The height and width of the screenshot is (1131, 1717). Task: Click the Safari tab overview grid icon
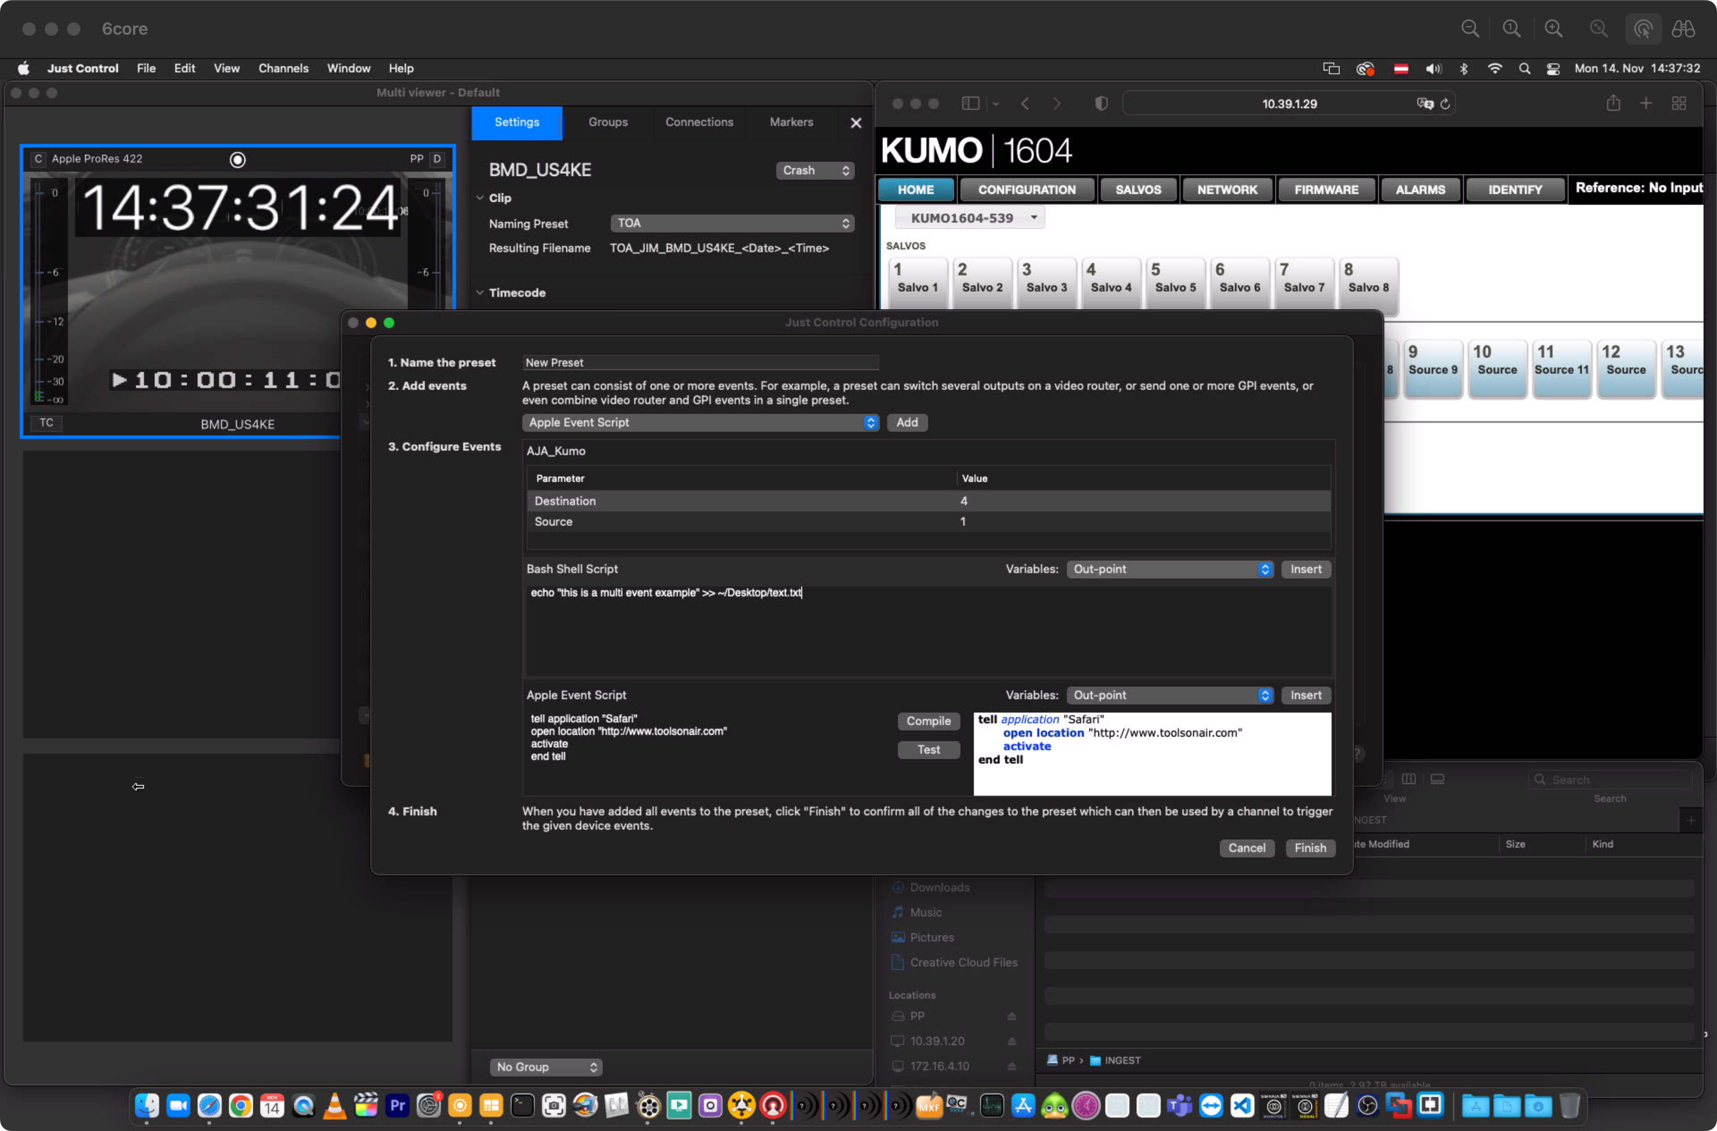(1679, 104)
